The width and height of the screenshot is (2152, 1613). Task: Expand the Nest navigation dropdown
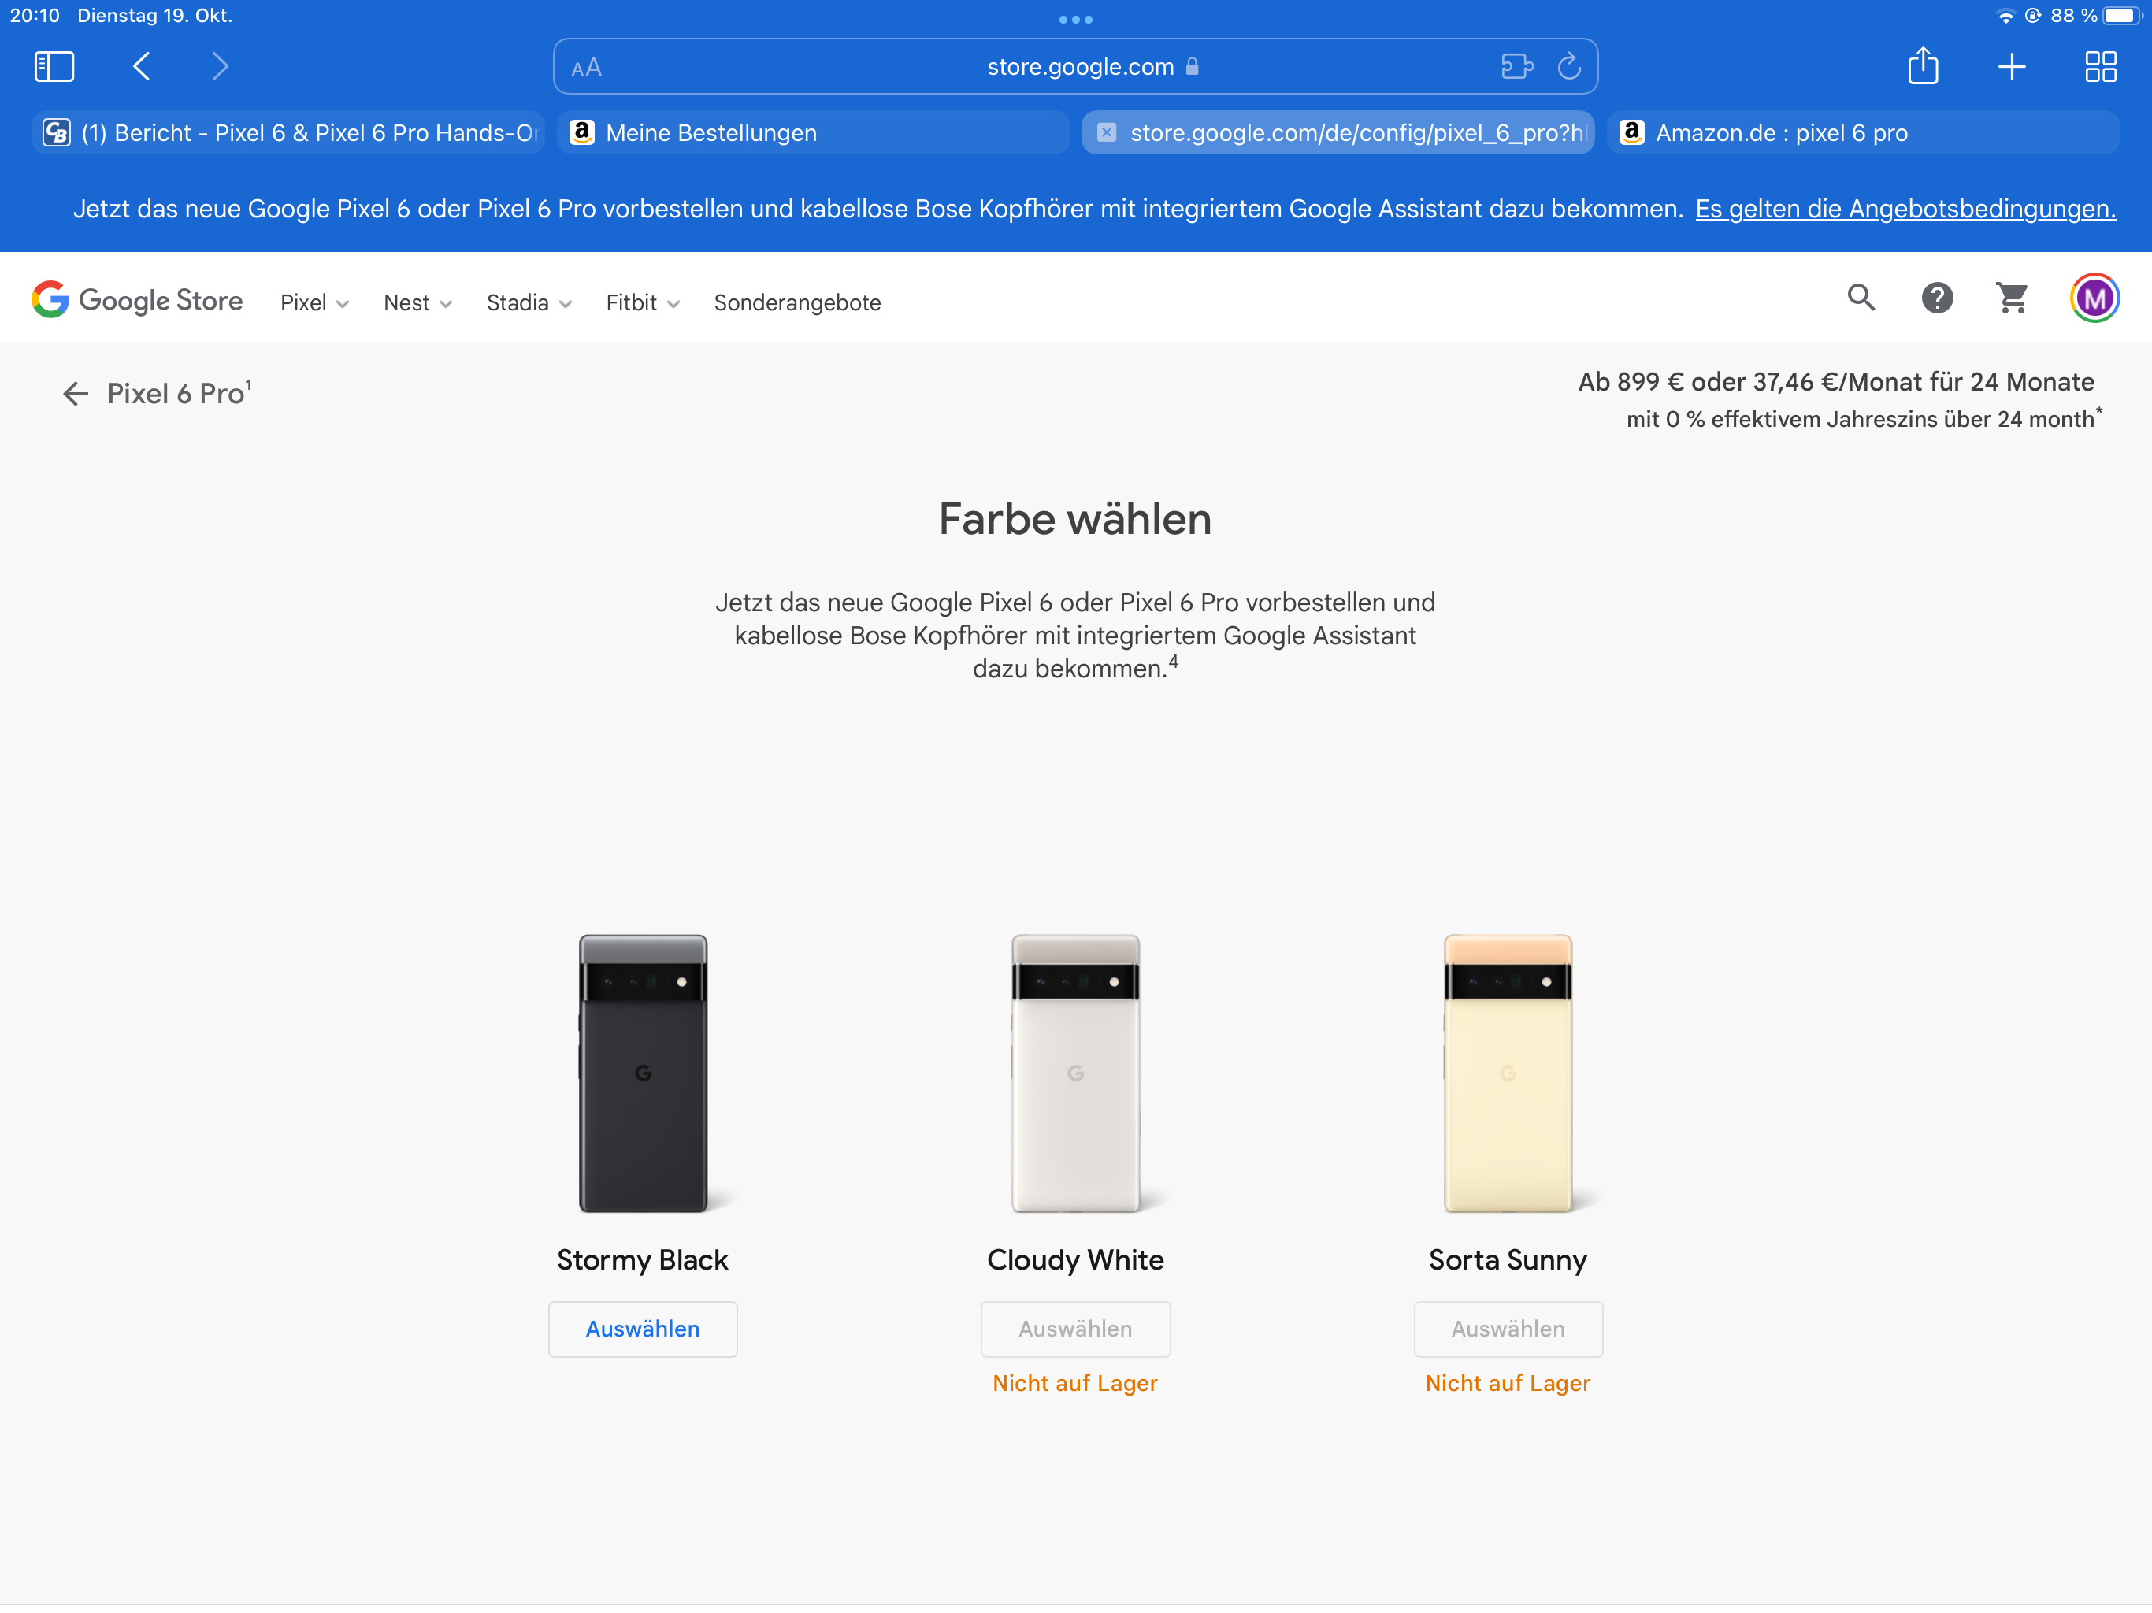click(417, 302)
